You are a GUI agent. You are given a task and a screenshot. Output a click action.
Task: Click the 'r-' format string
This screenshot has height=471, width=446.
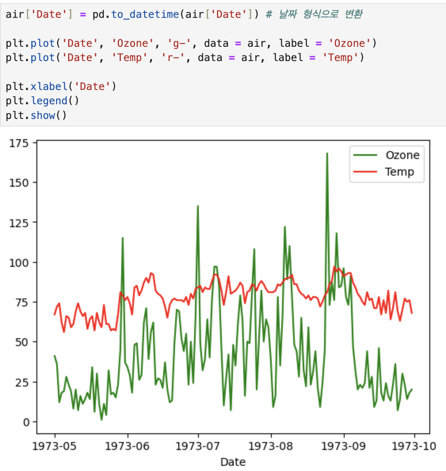tap(173, 57)
